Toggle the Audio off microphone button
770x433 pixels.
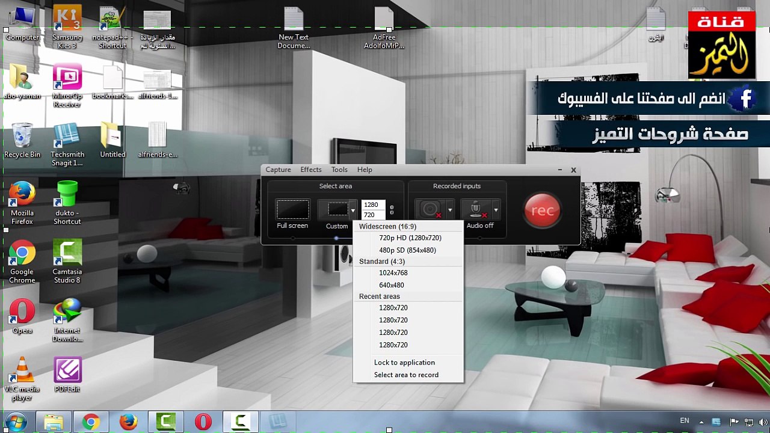coord(476,210)
